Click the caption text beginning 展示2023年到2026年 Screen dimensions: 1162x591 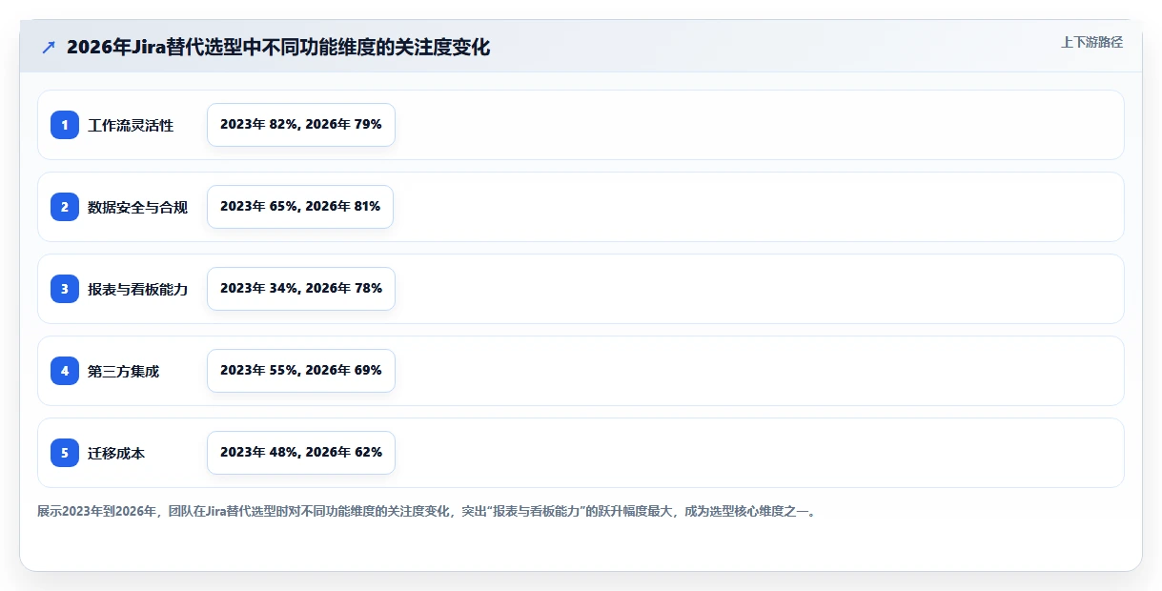pos(427,512)
